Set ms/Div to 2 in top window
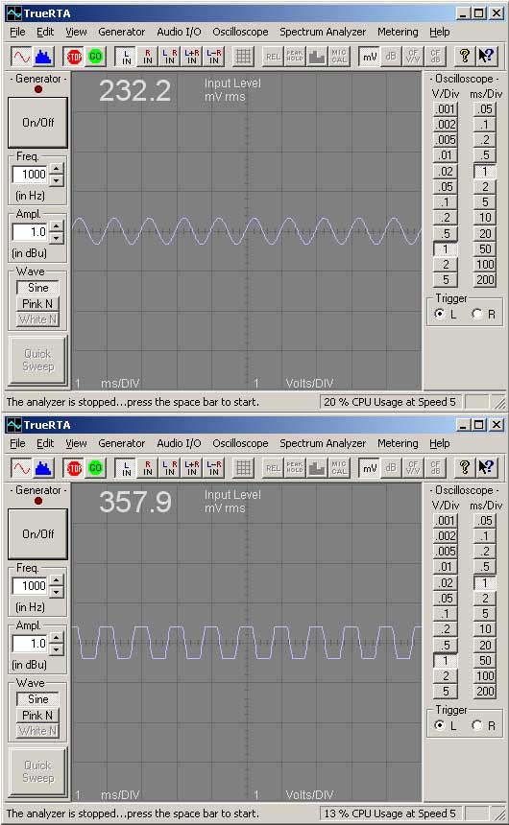 [x=485, y=187]
